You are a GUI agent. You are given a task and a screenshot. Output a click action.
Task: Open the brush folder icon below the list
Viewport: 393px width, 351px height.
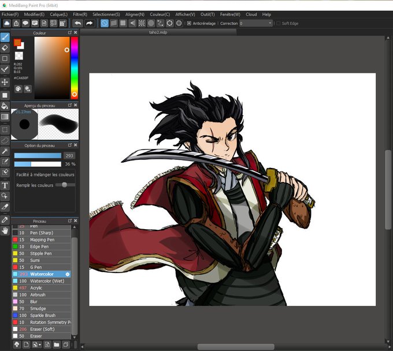(57, 345)
